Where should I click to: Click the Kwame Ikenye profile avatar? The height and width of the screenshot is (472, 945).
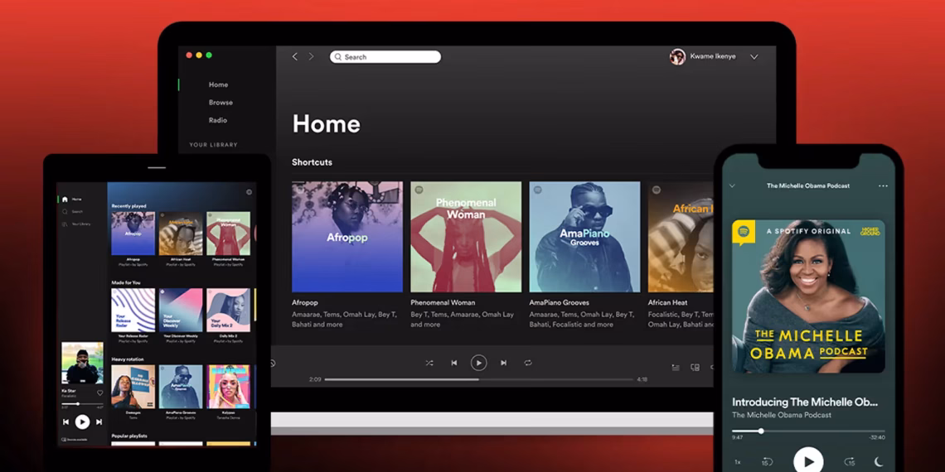pyautogui.click(x=677, y=56)
